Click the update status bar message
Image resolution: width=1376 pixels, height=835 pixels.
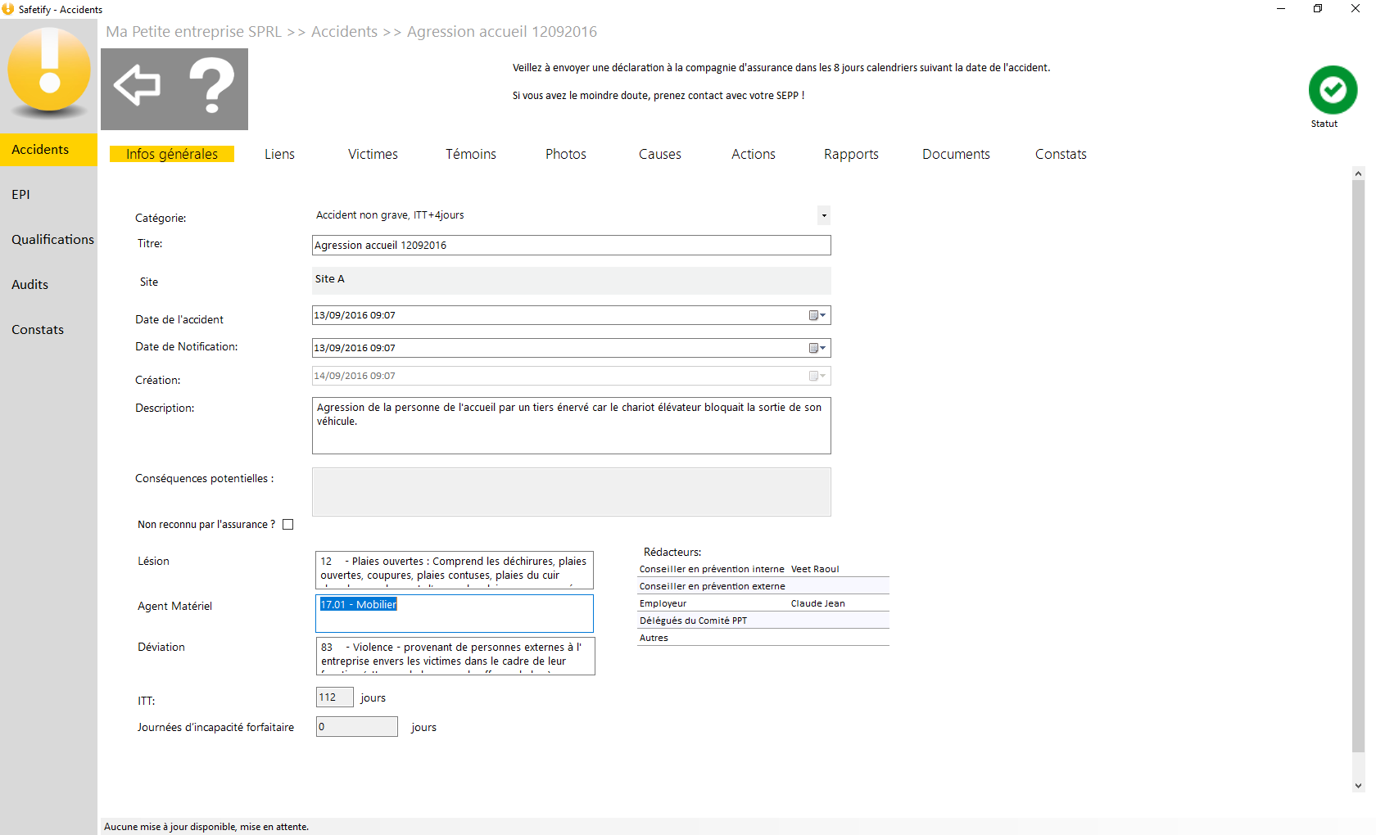(206, 827)
